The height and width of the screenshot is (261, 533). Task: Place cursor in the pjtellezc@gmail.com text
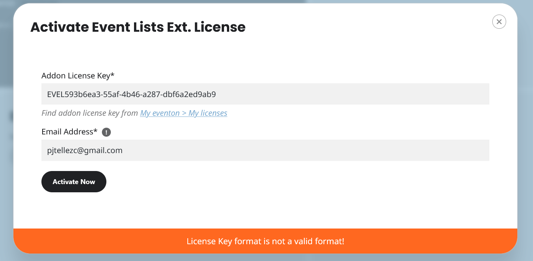85,150
